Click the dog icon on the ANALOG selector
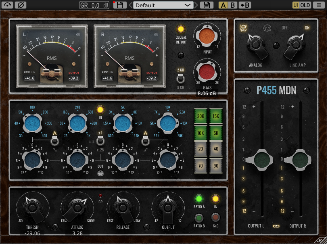Image resolution: width=328 pixels, height=244 pixels. (267, 28)
